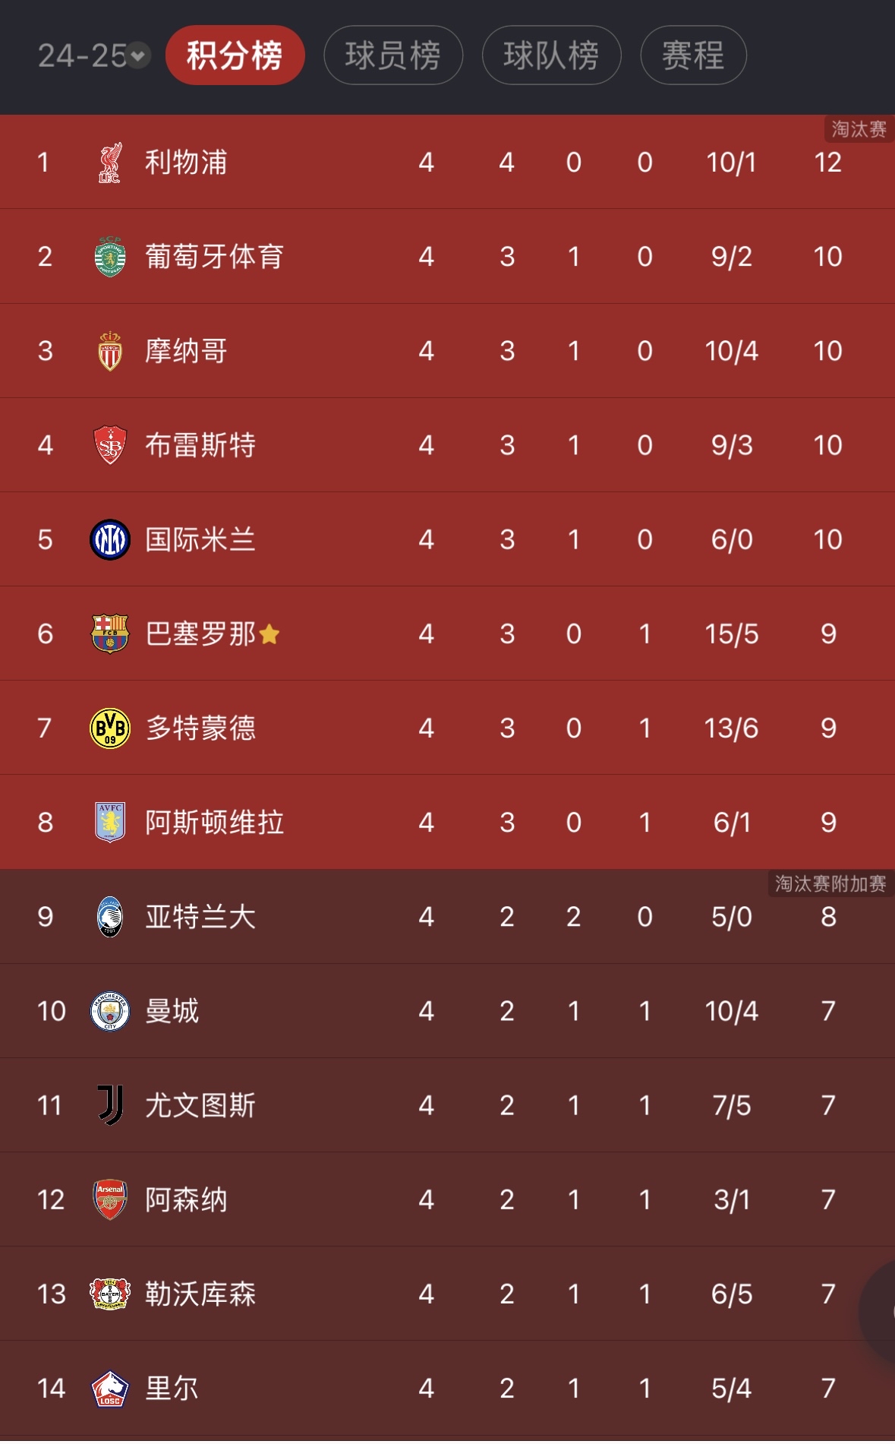This screenshot has width=895, height=1444.
Task: Click the Monaco club crest
Action: [x=110, y=351]
